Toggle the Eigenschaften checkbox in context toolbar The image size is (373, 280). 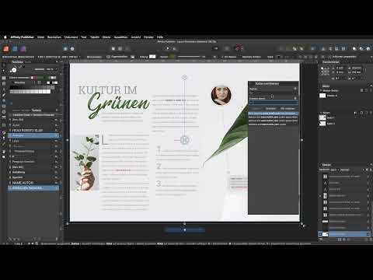point(109,57)
